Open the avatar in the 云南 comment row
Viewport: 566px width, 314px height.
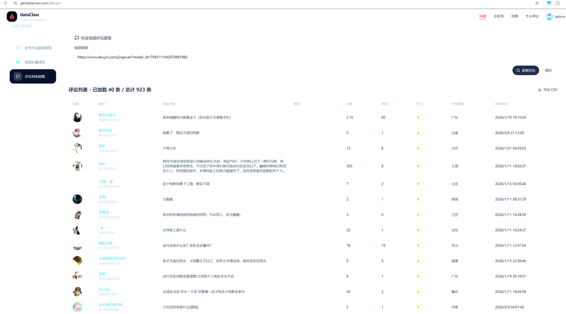[x=77, y=133]
